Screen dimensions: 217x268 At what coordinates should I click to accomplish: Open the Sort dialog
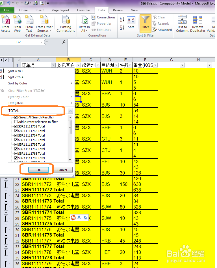click(131, 22)
